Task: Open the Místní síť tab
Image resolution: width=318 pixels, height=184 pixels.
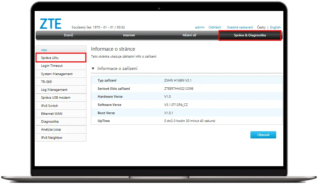Action: pyautogui.click(x=189, y=35)
